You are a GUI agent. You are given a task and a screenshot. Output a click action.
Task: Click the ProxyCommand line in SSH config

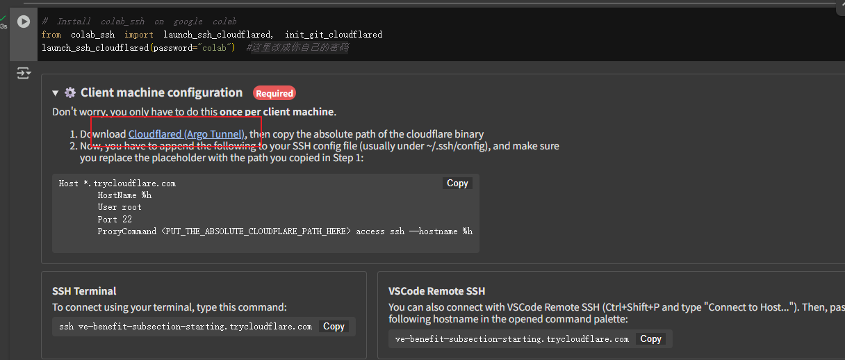(x=285, y=231)
